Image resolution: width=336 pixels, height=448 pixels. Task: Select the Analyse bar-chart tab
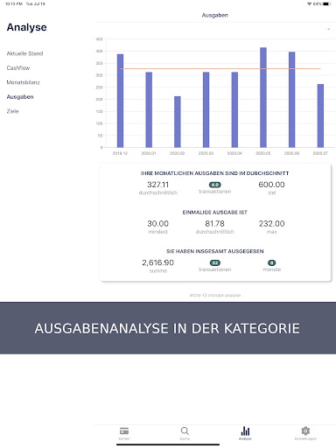[245, 433]
